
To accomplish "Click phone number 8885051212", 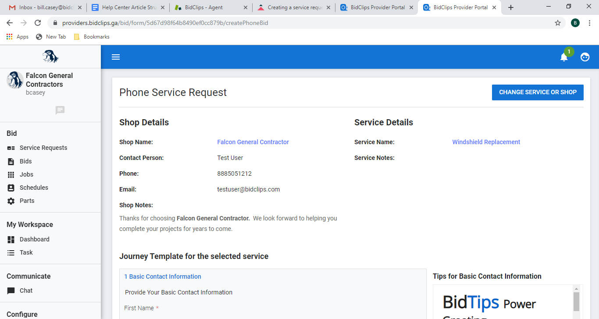I will click(235, 174).
